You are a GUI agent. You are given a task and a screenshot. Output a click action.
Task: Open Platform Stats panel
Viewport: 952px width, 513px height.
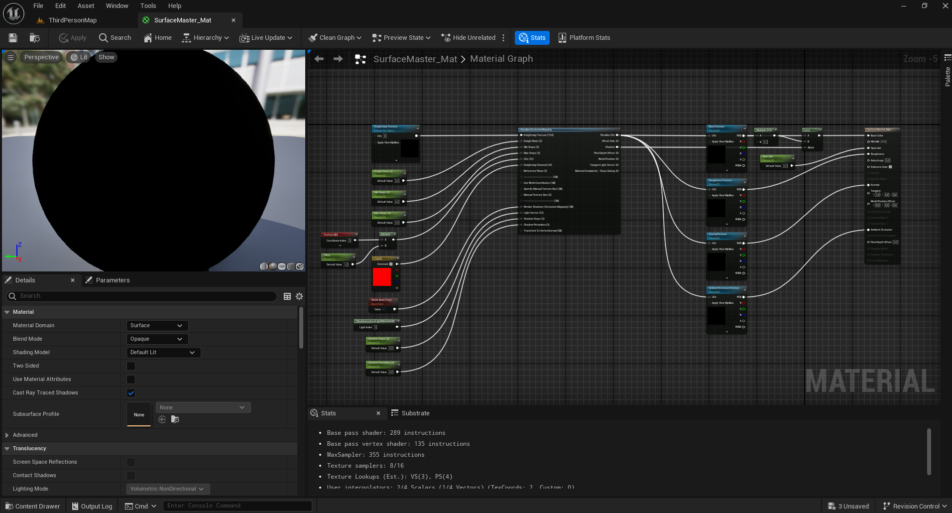coord(584,38)
